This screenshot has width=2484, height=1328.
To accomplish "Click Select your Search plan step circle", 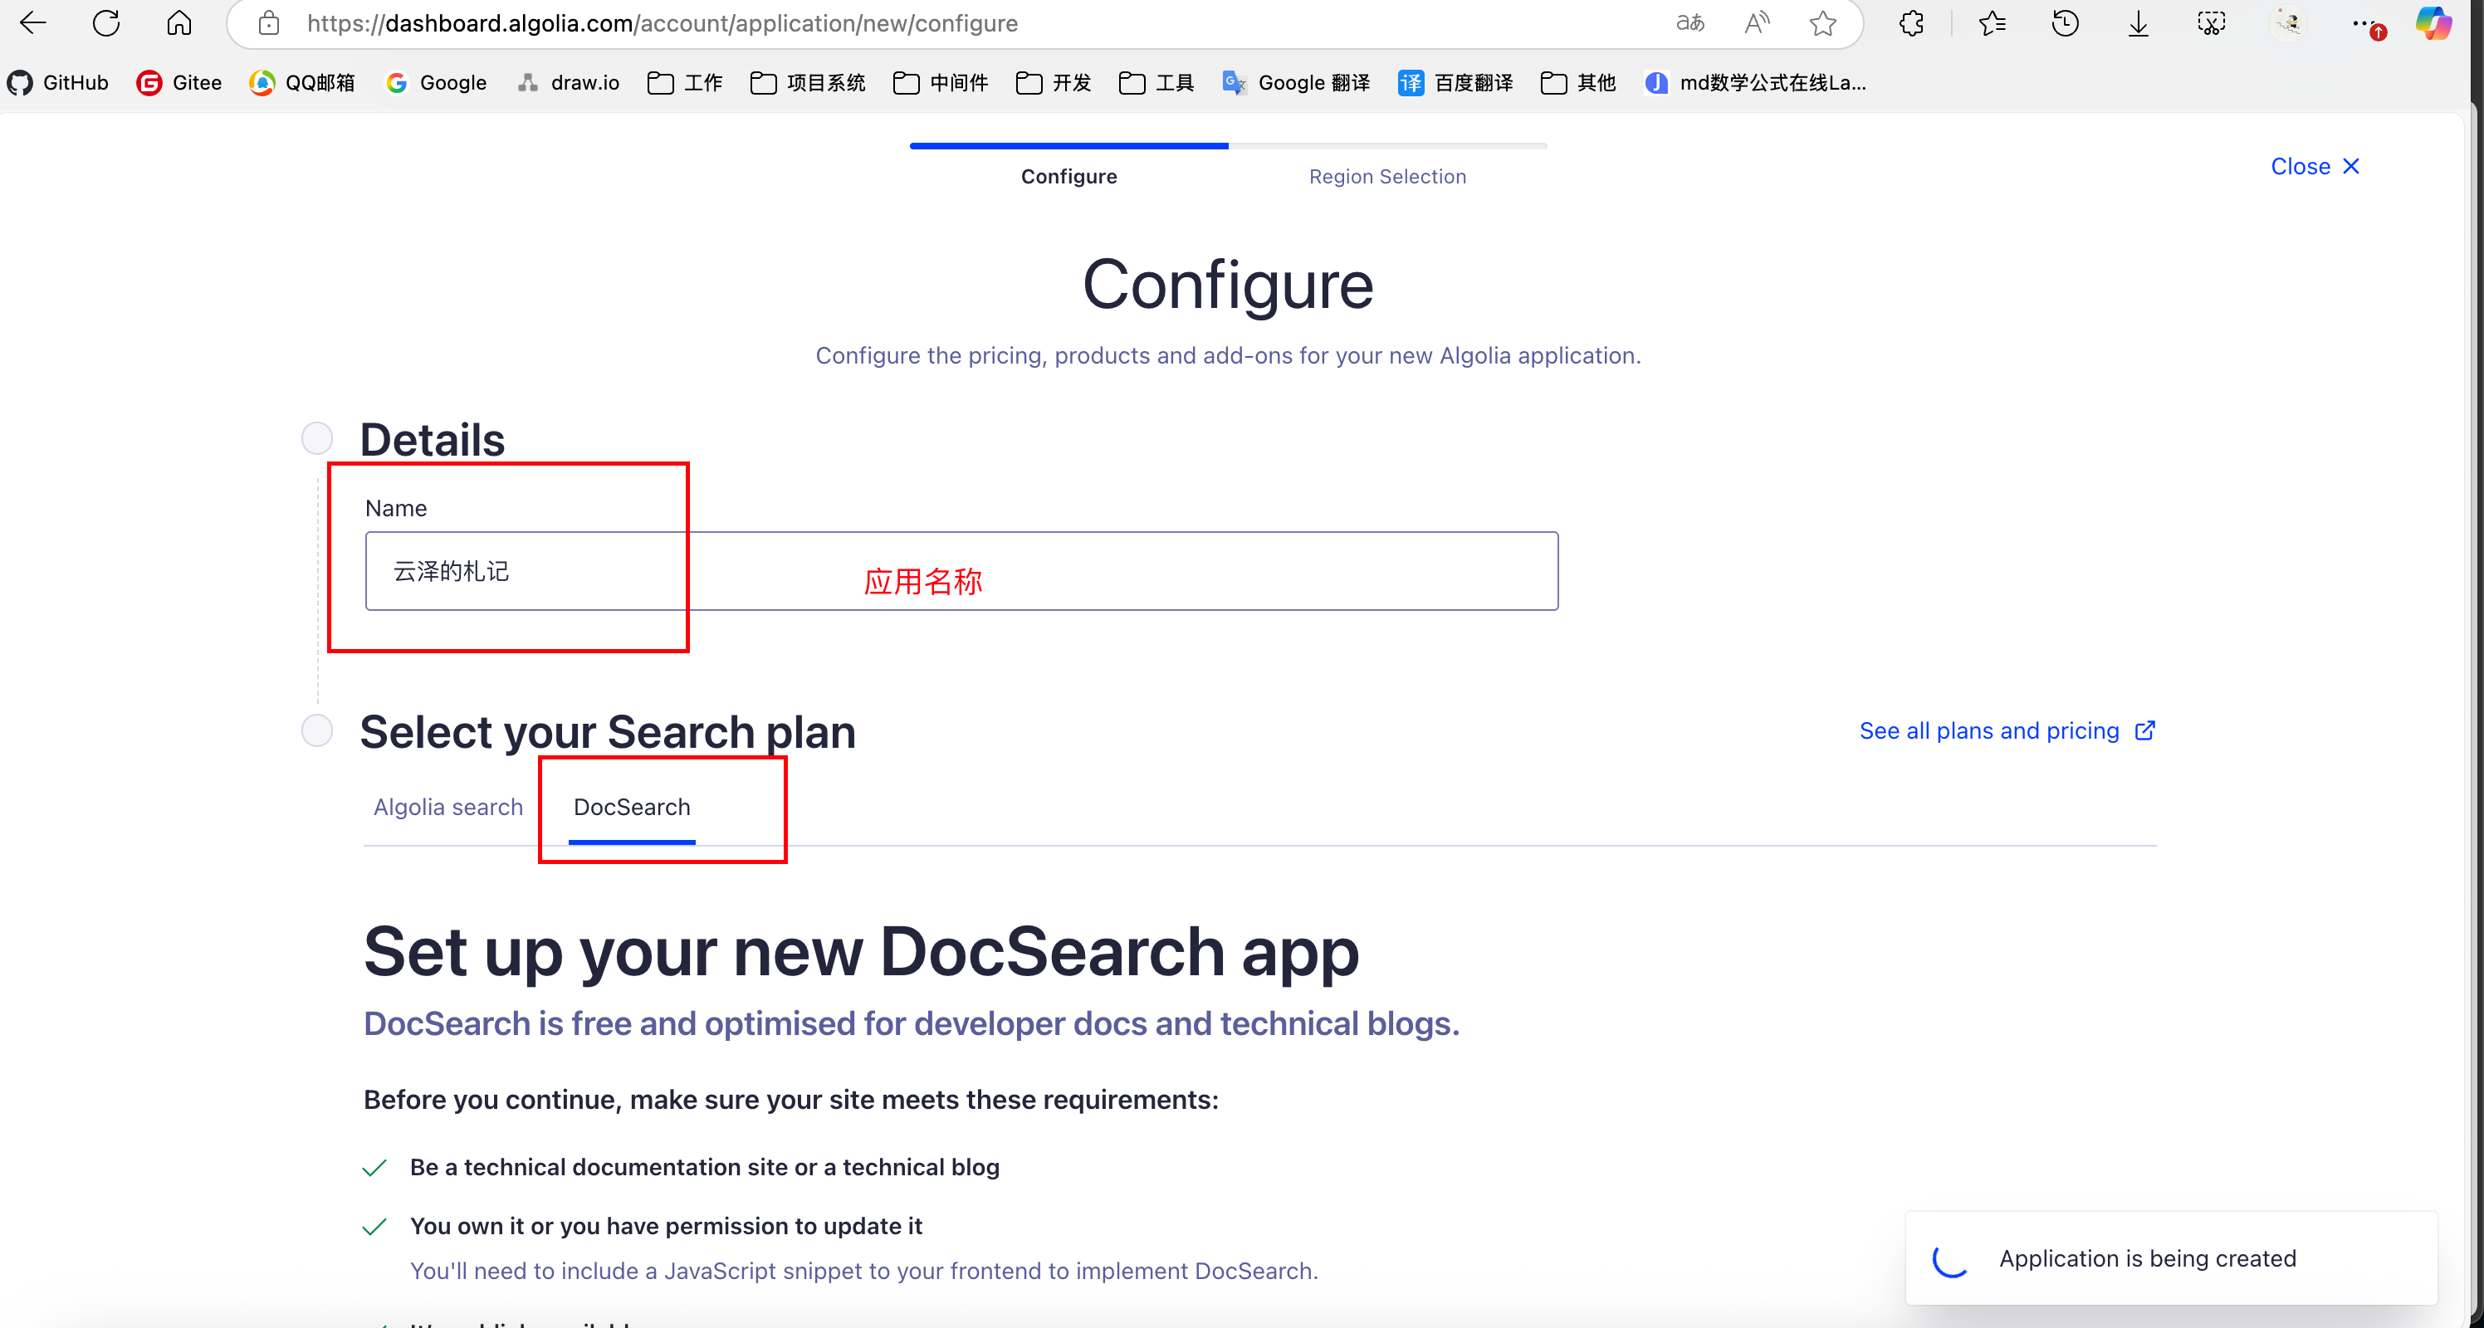I will point(316,730).
